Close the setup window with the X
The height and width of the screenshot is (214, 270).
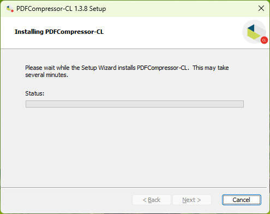point(261,8)
